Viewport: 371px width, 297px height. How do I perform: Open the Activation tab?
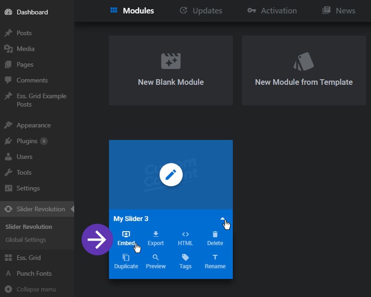[x=272, y=11]
